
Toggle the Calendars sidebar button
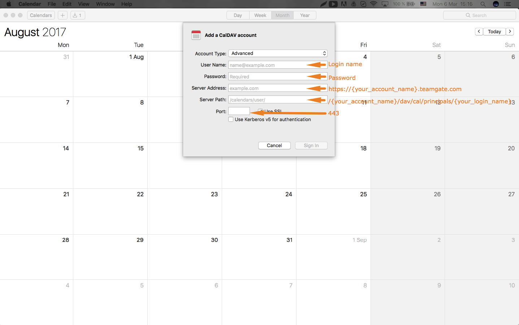click(41, 15)
